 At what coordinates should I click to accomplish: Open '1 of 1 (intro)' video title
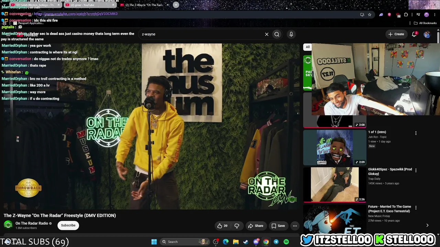click(377, 132)
